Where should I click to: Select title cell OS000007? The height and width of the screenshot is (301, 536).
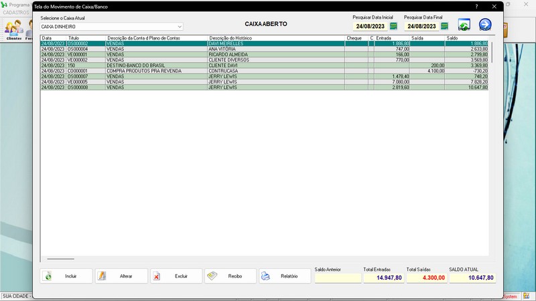tap(86, 76)
